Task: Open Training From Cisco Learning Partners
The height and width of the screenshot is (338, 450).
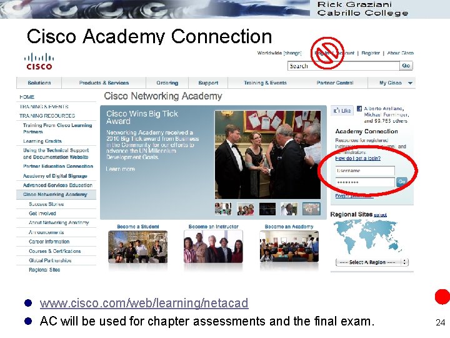Action: coord(57,128)
